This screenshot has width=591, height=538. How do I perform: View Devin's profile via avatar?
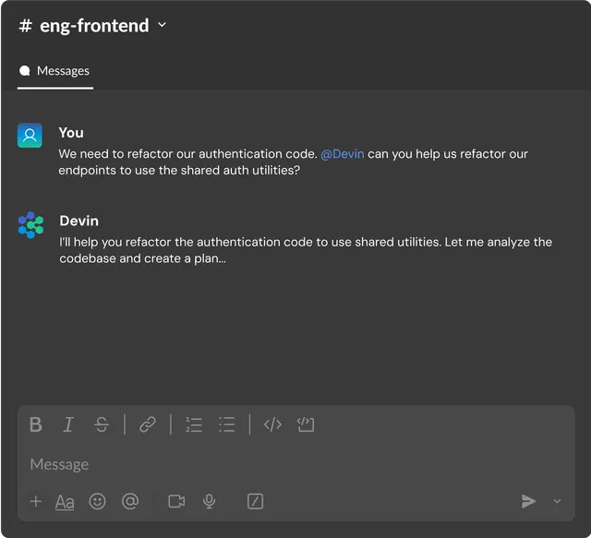point(30,225)
